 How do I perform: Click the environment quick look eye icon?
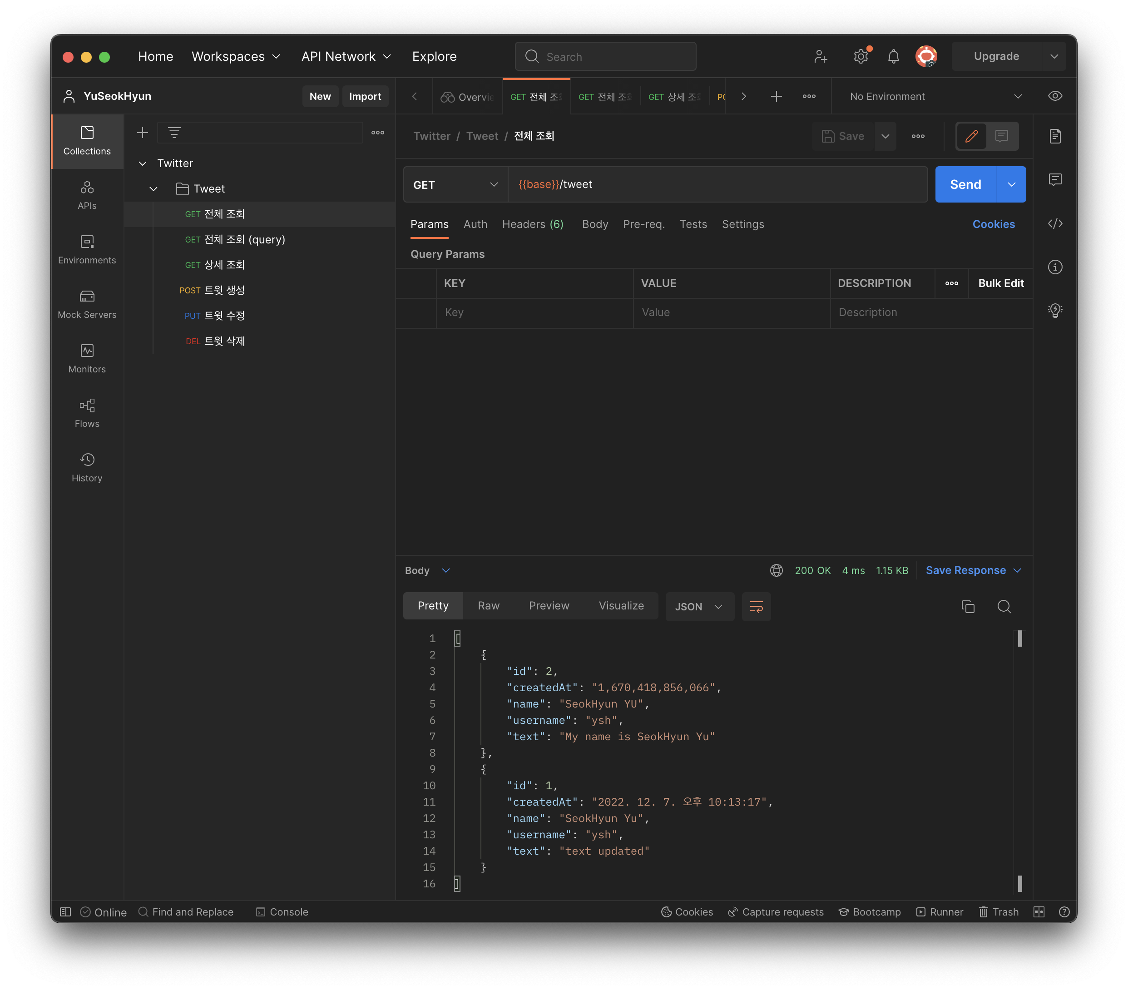click(x=1054, y=96)
